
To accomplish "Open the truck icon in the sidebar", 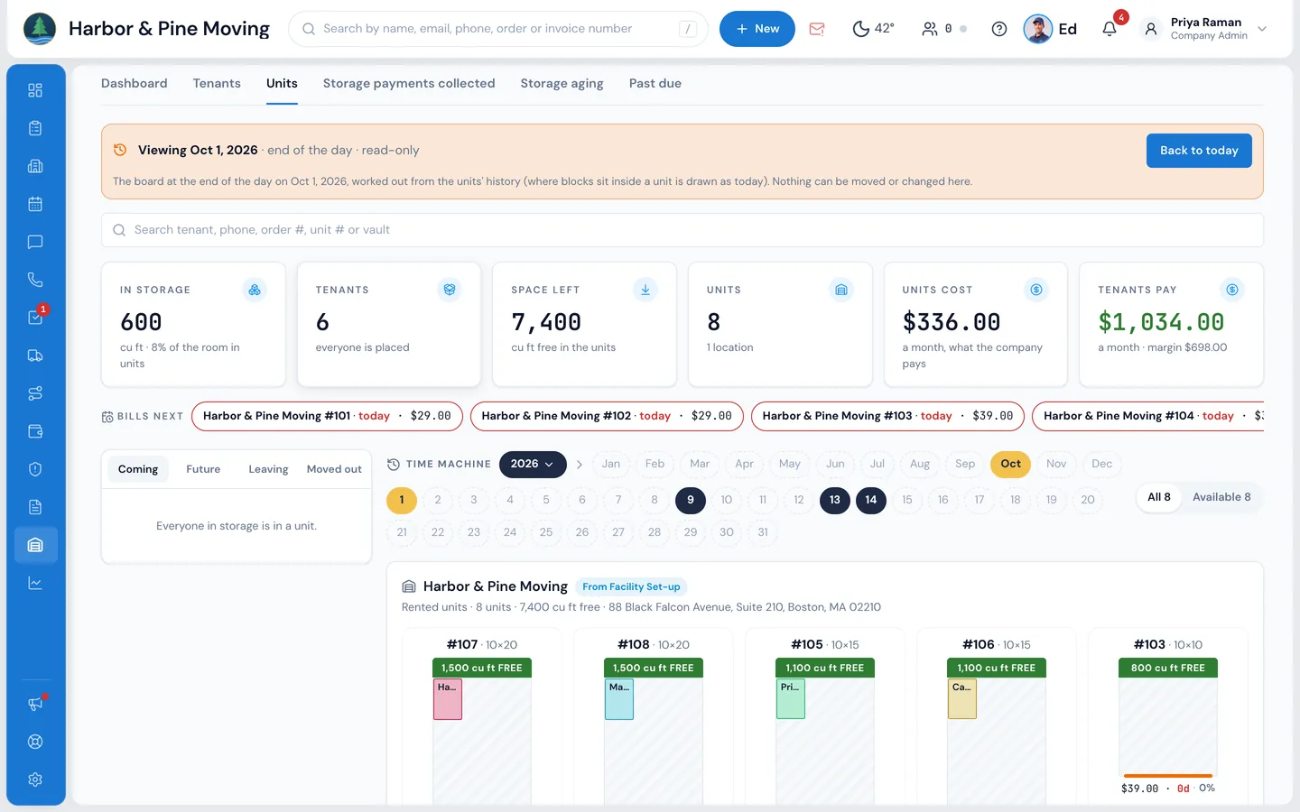I will [x=35, y=355].
